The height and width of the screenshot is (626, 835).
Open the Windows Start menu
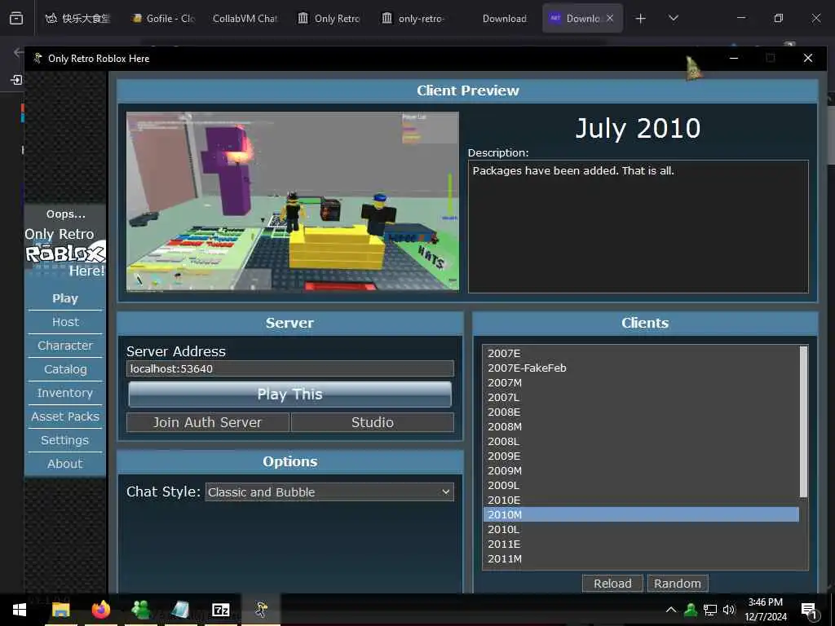tap(20, 610)
